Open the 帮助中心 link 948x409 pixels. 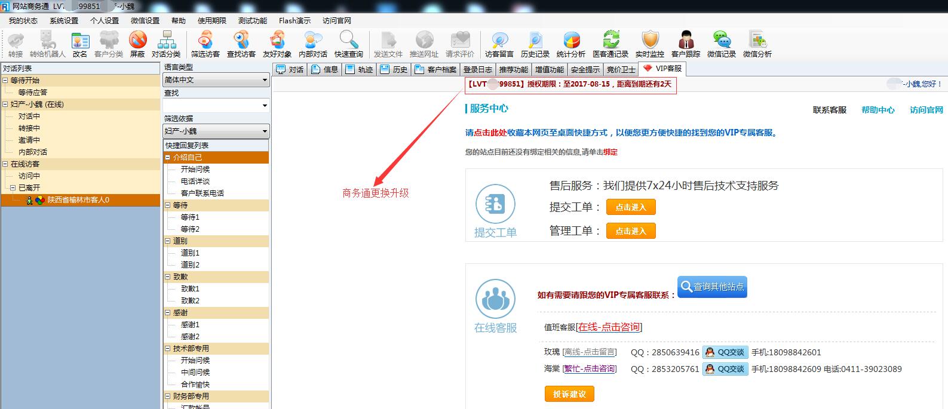(x=878, y=110)
